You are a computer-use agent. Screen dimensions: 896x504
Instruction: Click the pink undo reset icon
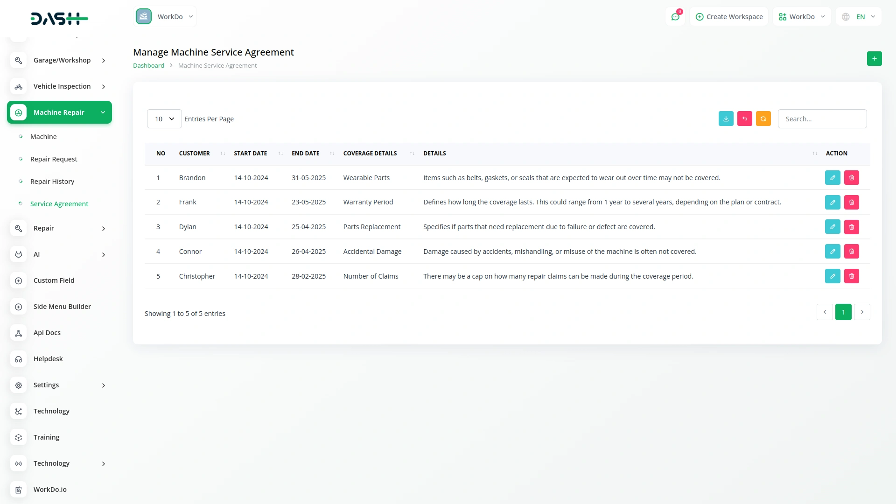(x=744, y=119)
